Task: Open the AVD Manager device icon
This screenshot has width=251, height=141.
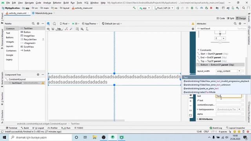Action: click(233, 8)
